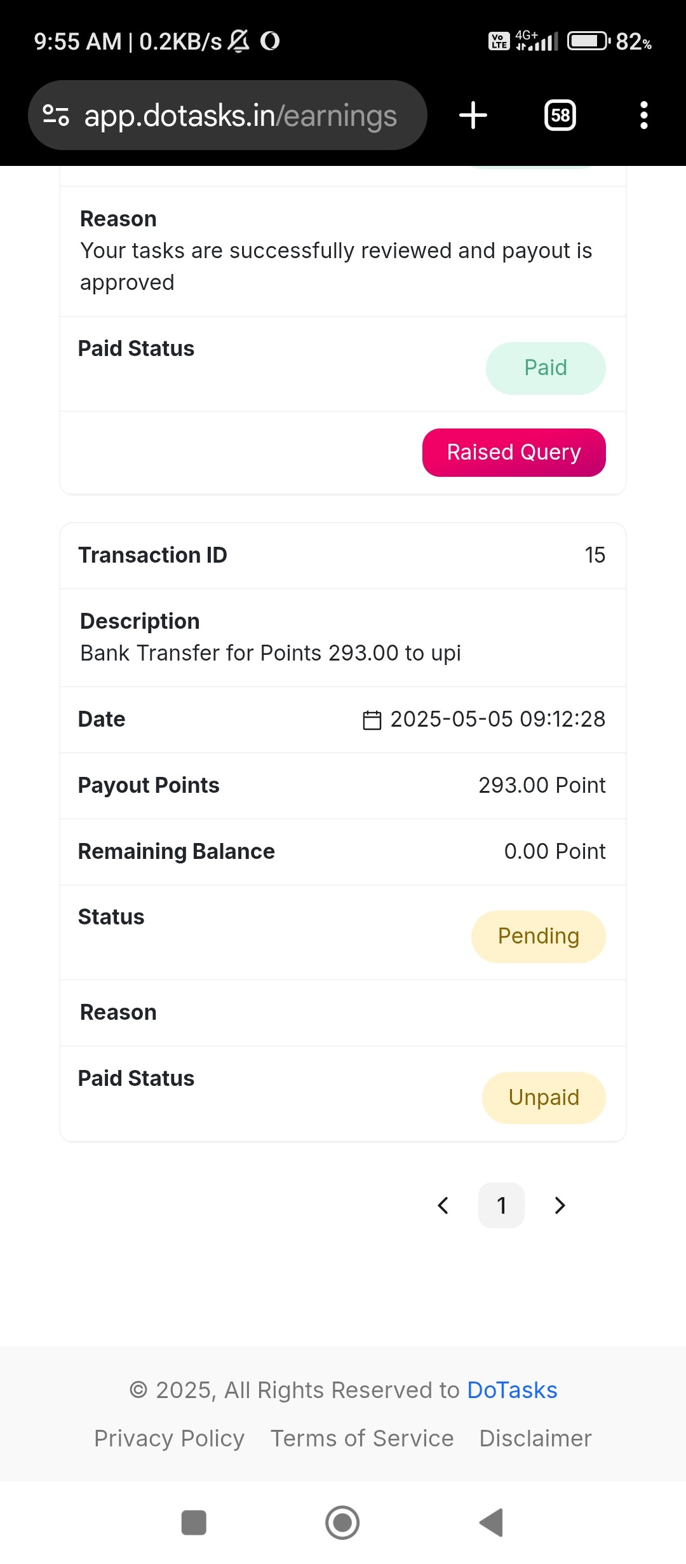The image size is (686, 1564).
Task: Open the Disclaimer link
Action: click(535, 1439)
